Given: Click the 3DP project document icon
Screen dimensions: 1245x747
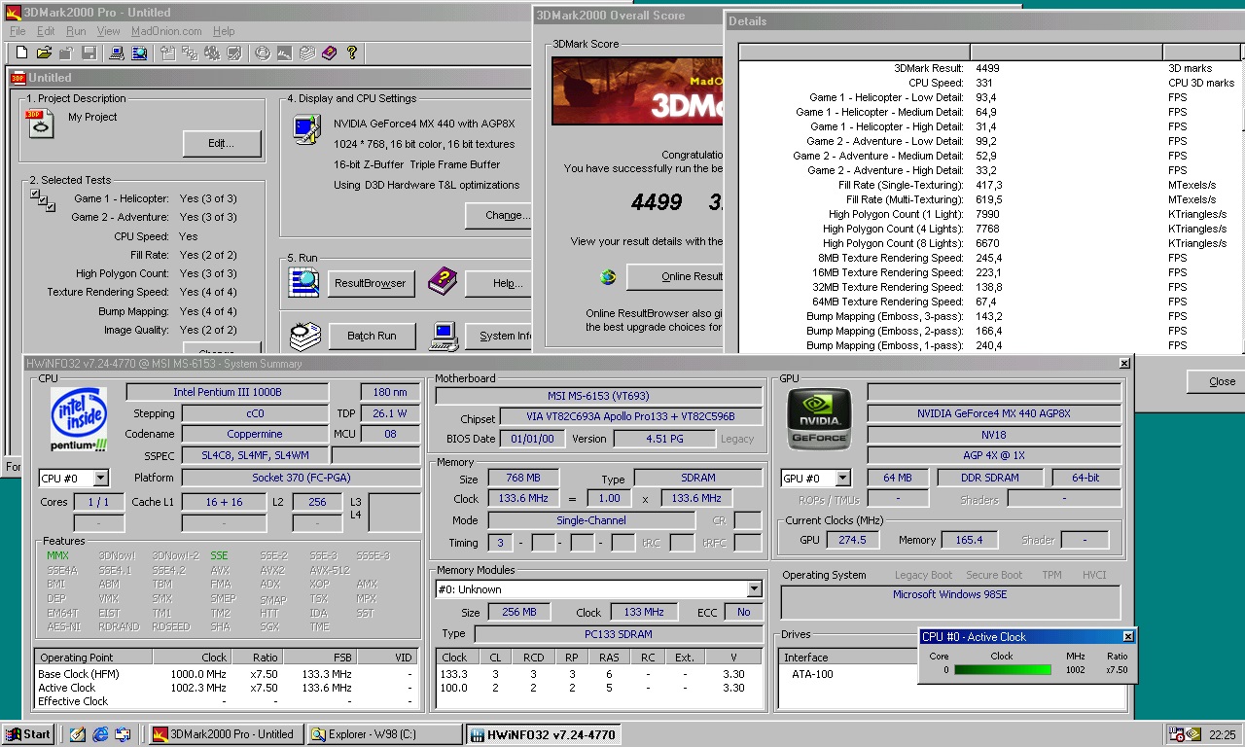Looking at the screenshot, I should click(x=41, y=124).
